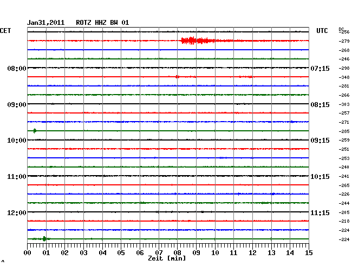Viewport: 352px width, 267px height.
Task: Click the DC offset value -257
Action: coord(344,113)
